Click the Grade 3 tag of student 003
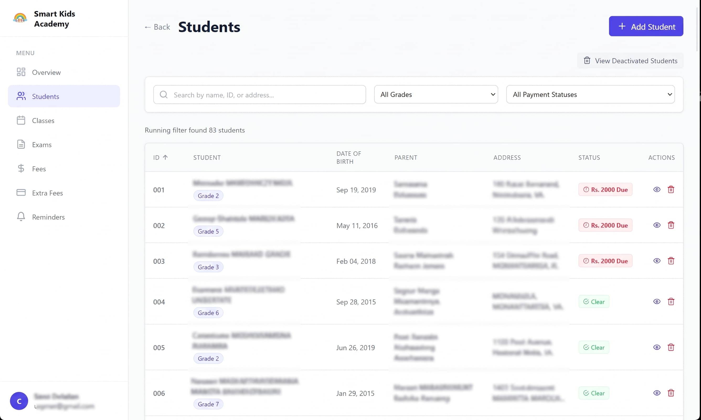Image resolution: width=701 pixels, height=420 pixels. (x=208, y=267)
